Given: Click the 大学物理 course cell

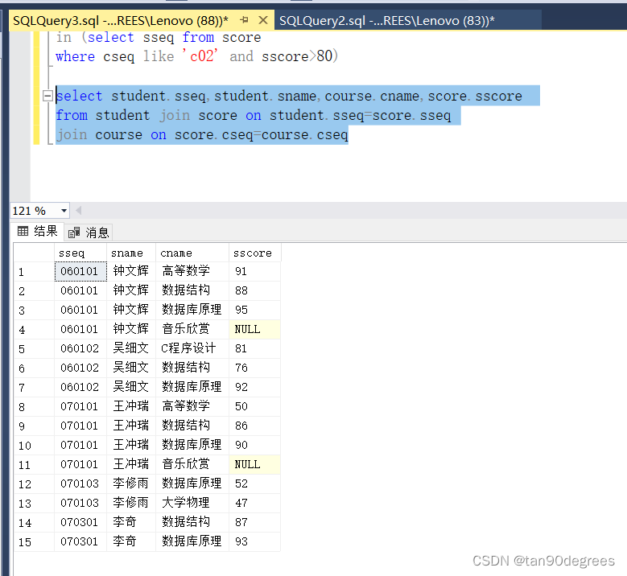Looking at the screenshot, I should pyautogui.click(x=192, y=503).
